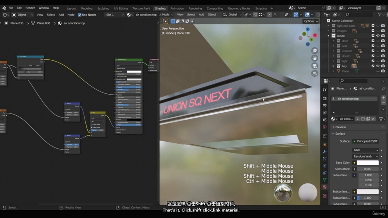
Task: Open the viewport Options dropdown
Action: 311,21
